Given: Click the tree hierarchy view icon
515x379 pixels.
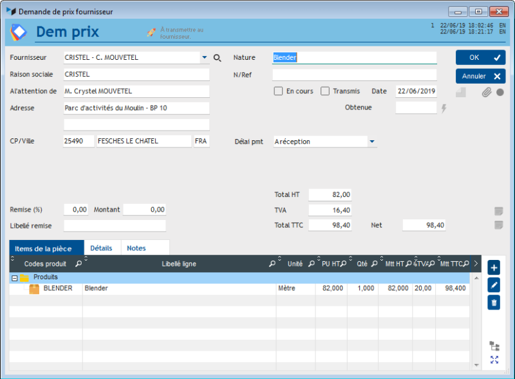Looking at the screenshot, I should click(x=494, y=346).
